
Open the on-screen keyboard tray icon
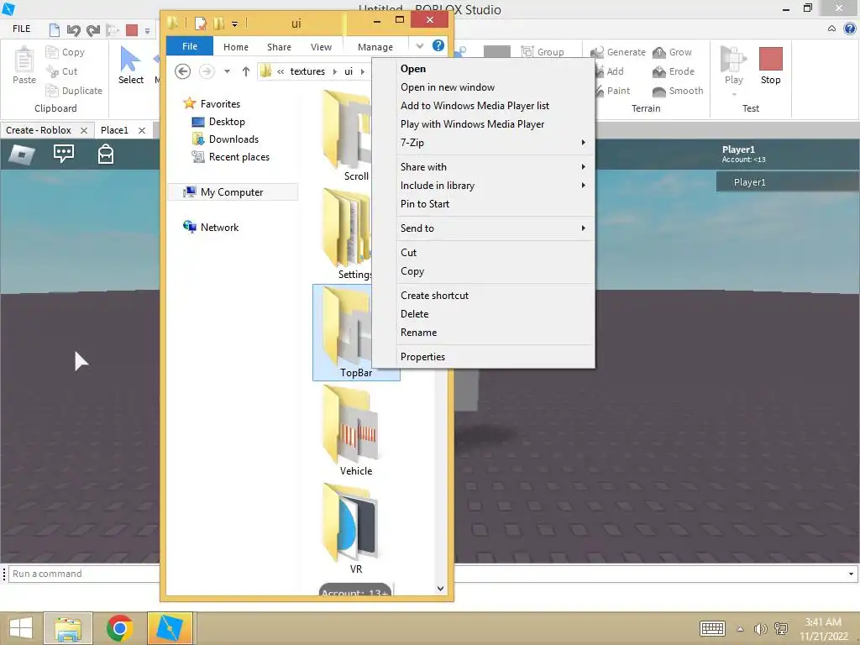tap(712, 628)
